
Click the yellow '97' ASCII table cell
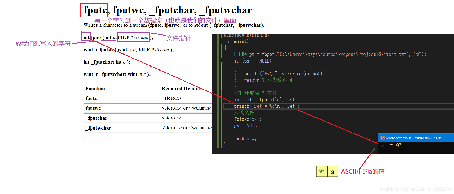[322, 172]
